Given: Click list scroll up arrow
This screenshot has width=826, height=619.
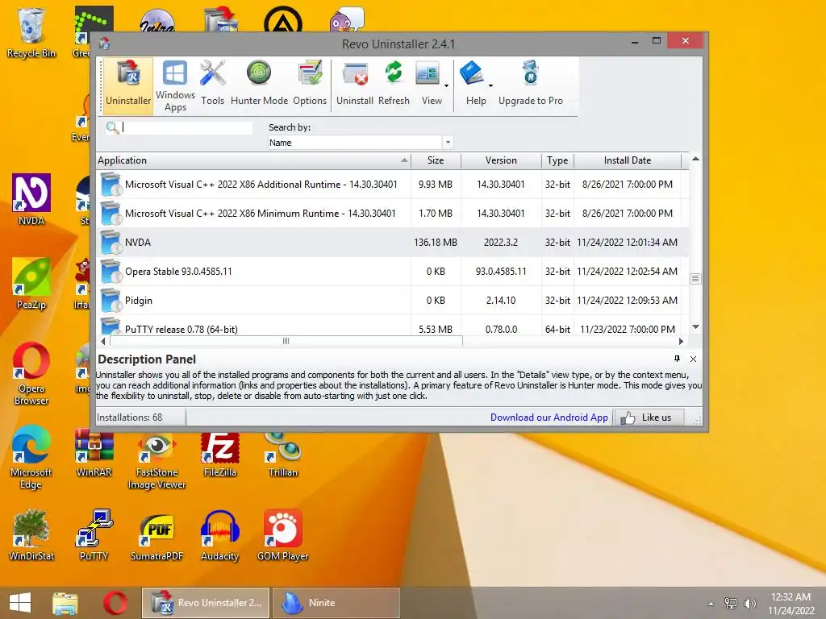Looking at the screenshot, I should click(x=695, y=159).
